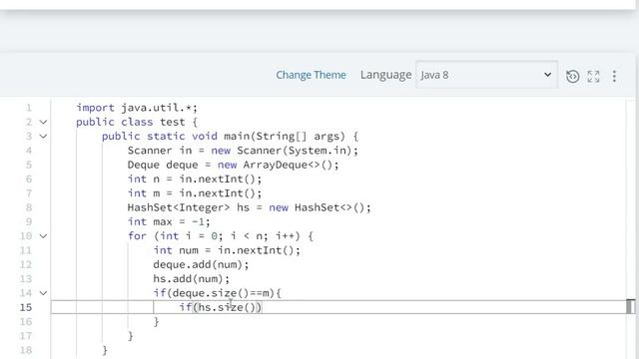Click line number 15 in the gutter
Viewport: 639px width, 359px height.
point(26,307)
